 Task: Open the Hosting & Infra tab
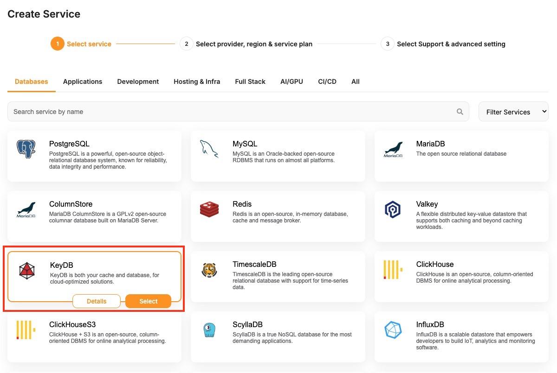197,82
